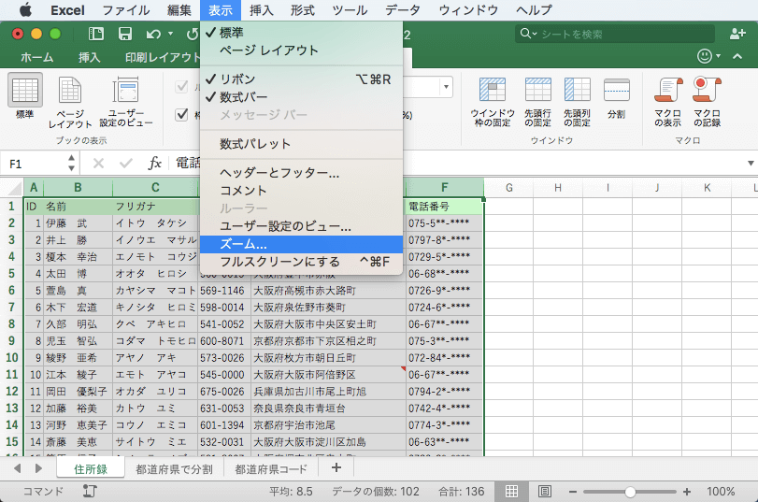Open the smiley feedback dropdown arrow

[719, 56]
